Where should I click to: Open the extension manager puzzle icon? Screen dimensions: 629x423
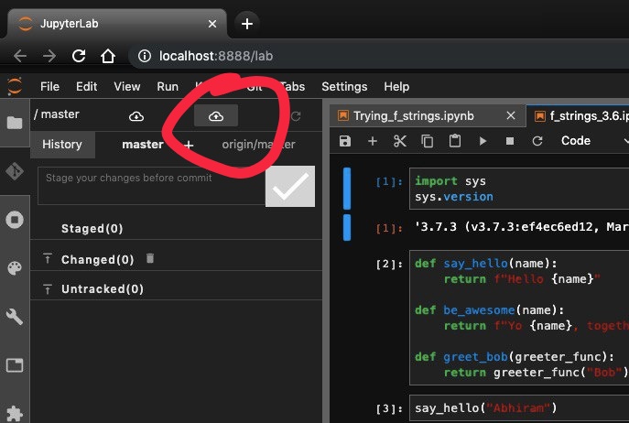coord(15,413)
